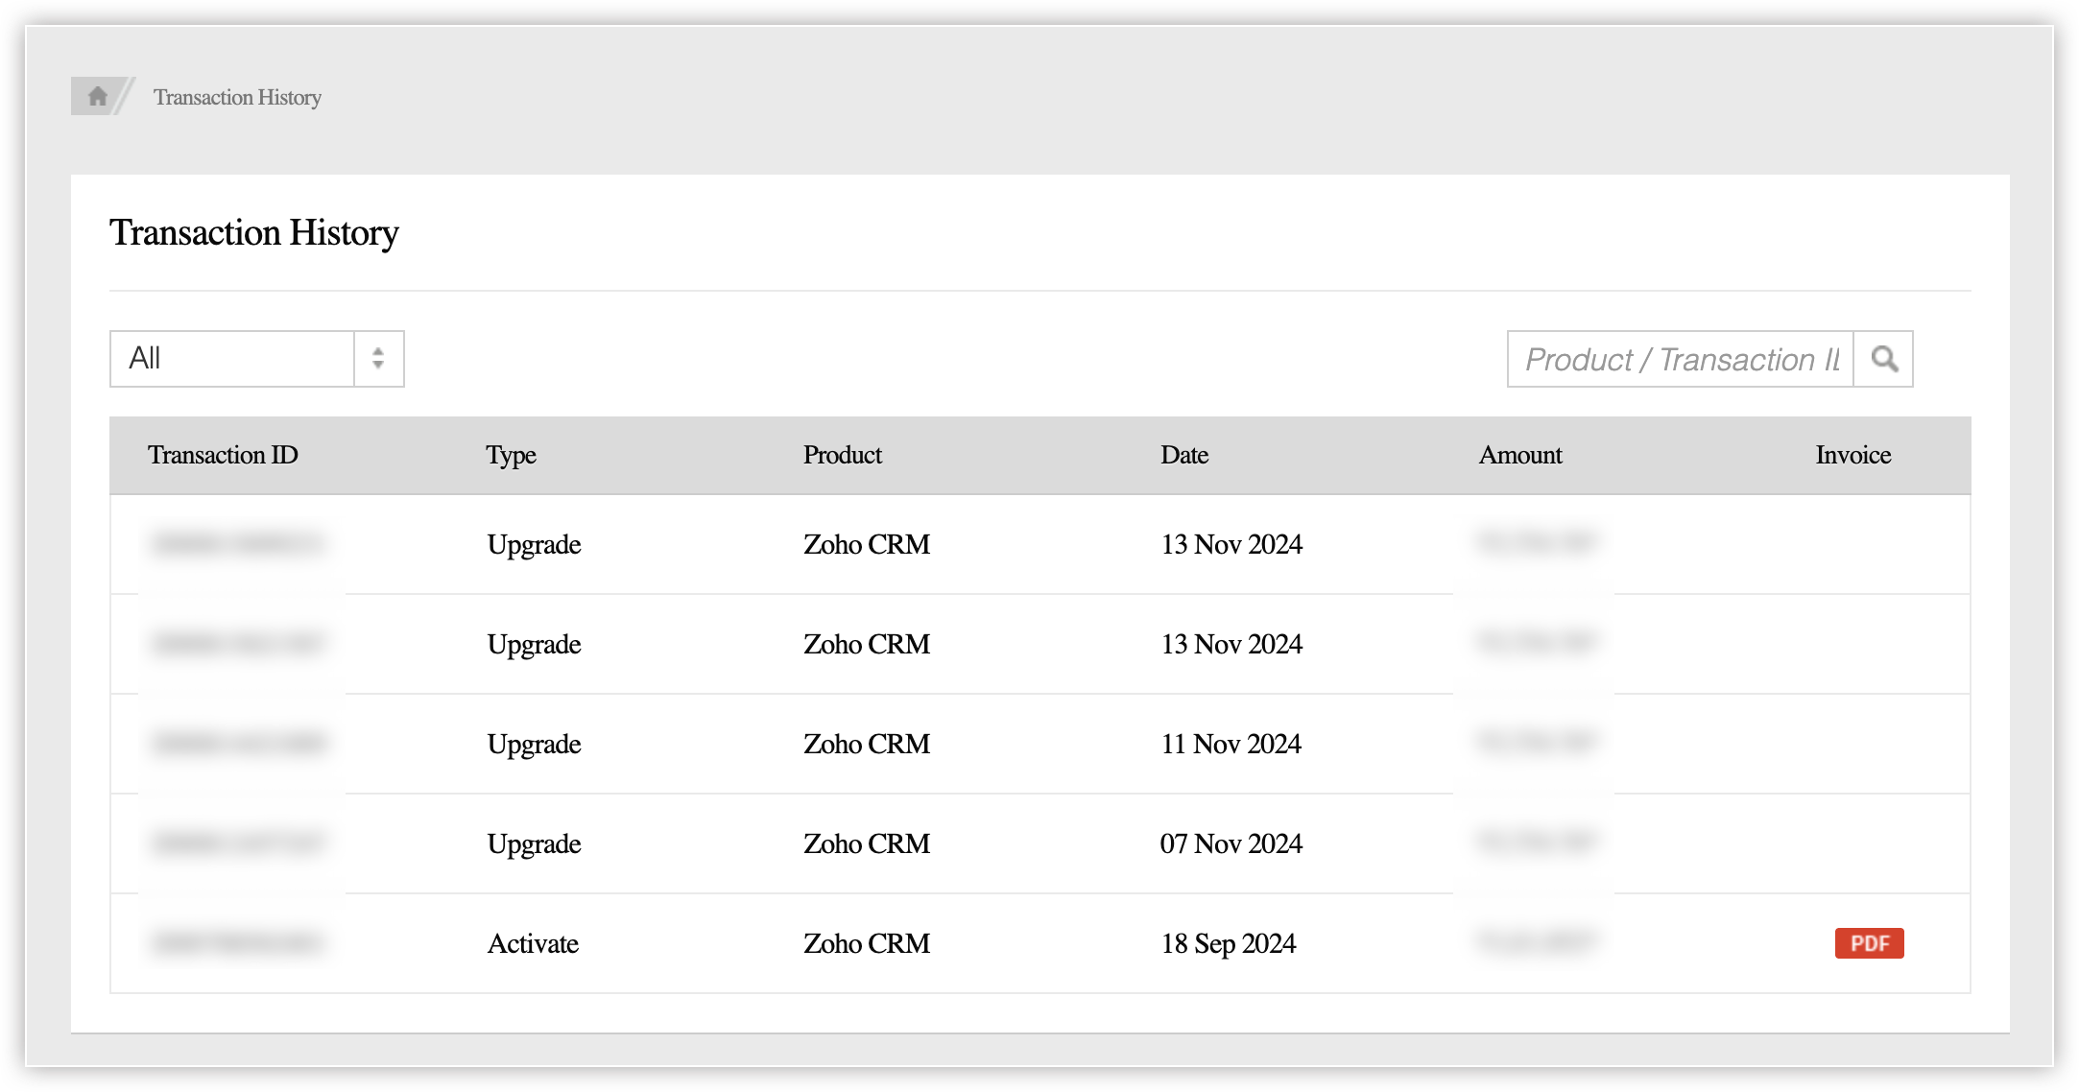Image resolution: width=2079 pixels, height=1092 pixels.
Task: Click the Transaction History breadcrumb link
Action: pyautogui.click(x=237, y=97)
